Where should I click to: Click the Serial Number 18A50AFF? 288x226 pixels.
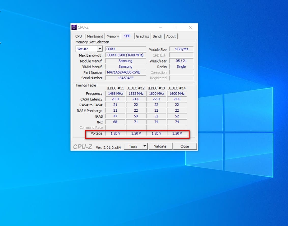point(126,78)
